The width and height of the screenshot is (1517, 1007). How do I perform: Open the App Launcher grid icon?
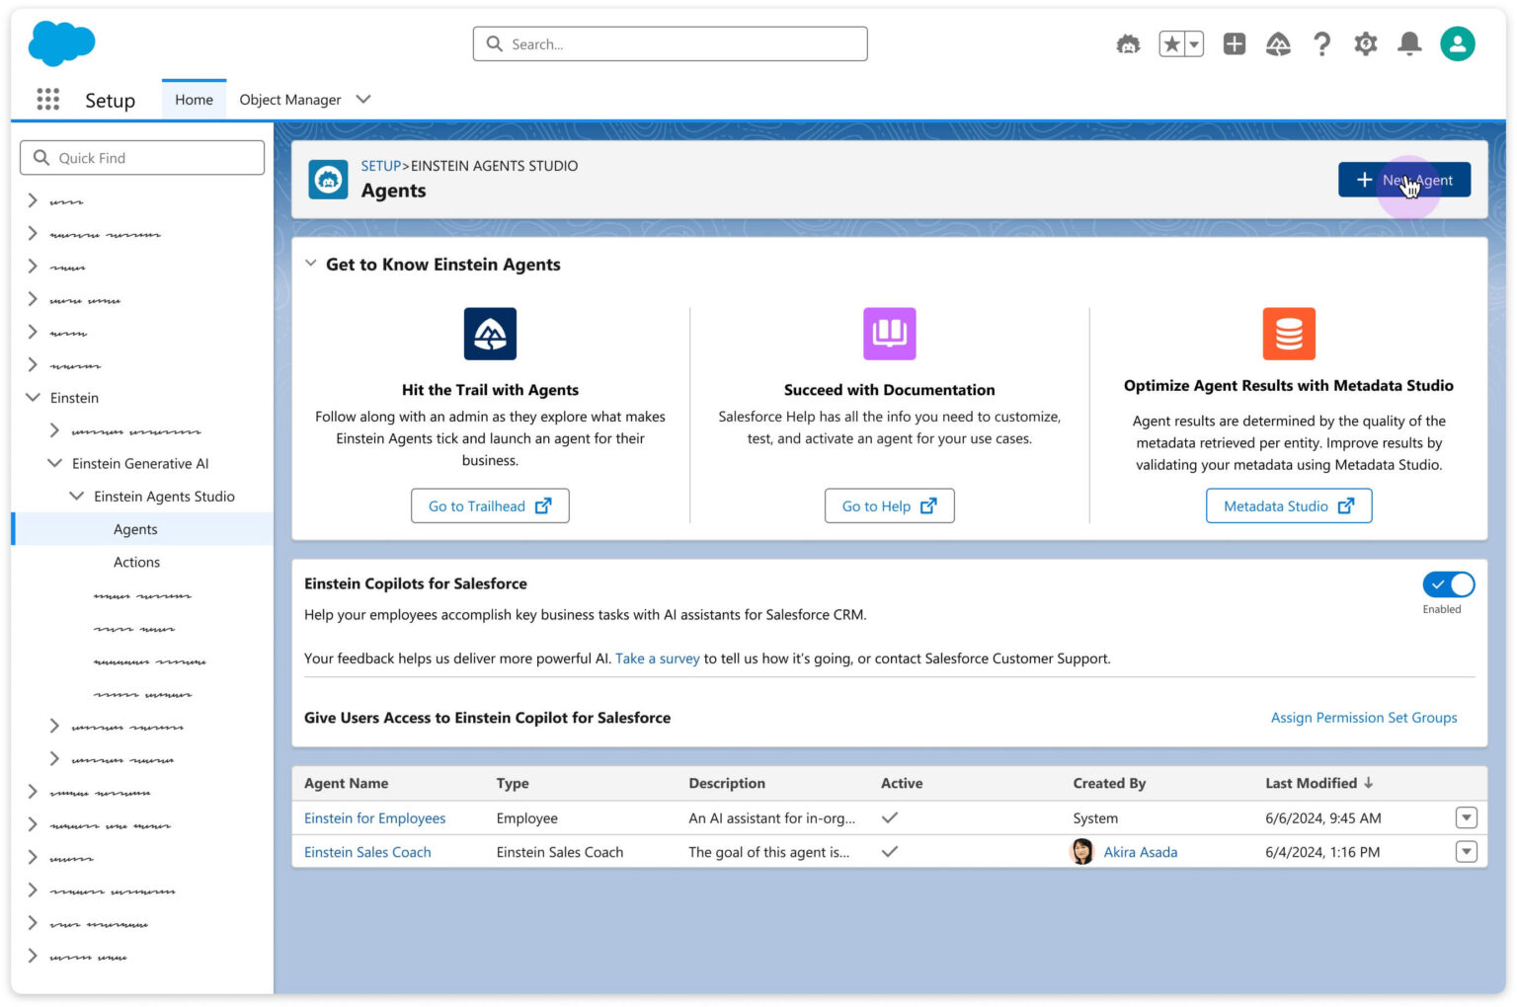point(46,99)
